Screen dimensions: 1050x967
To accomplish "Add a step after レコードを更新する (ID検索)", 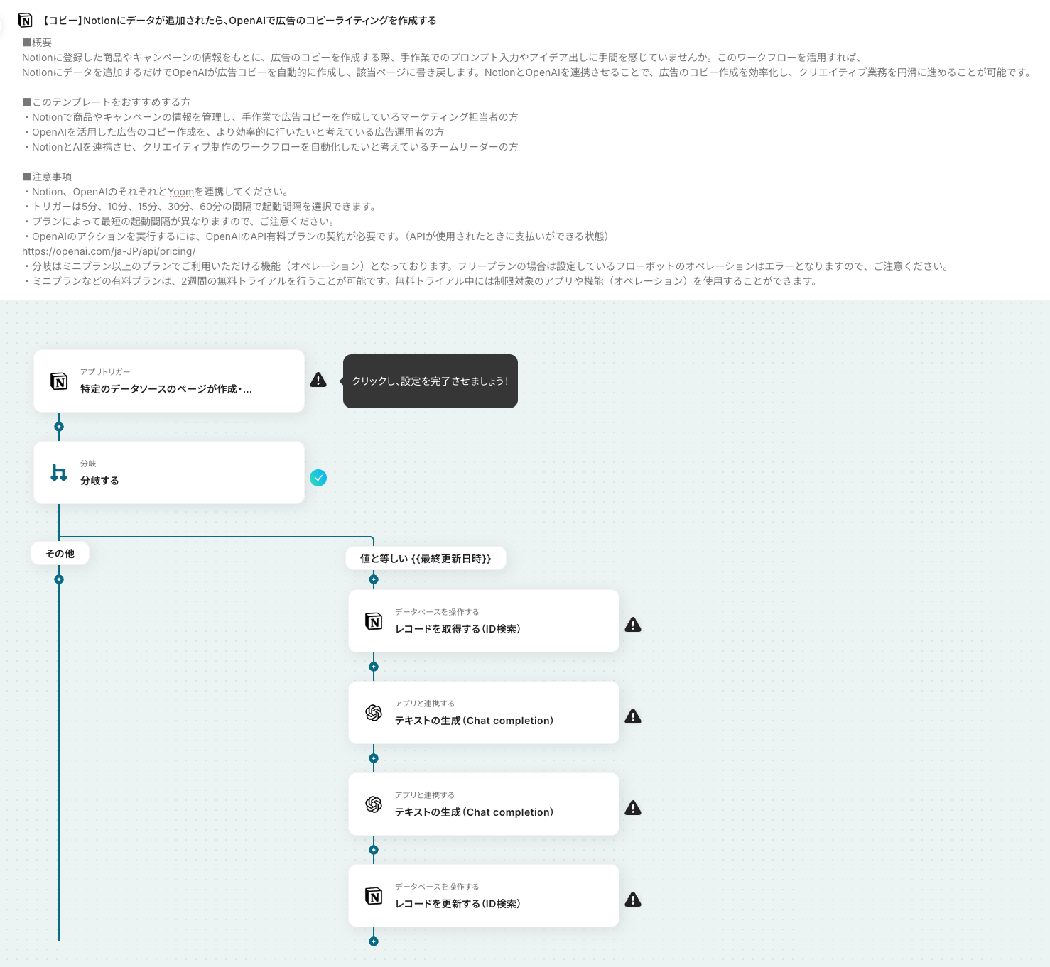I will [374, 941].
